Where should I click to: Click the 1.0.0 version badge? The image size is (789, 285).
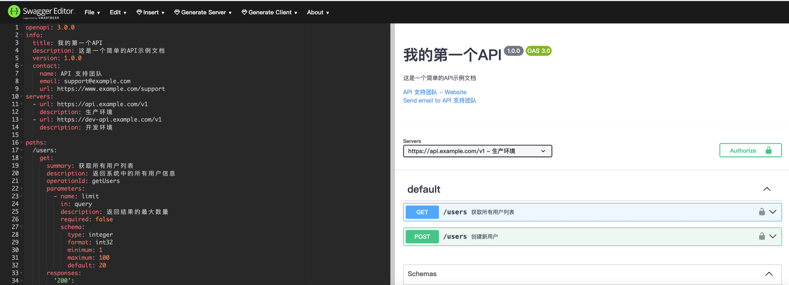point(513,51)
